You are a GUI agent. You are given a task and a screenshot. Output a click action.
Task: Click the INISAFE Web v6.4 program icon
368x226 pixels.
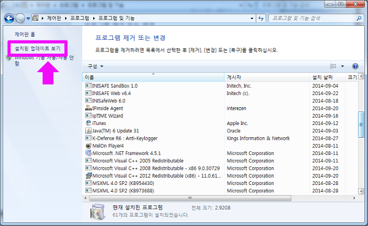88,93
